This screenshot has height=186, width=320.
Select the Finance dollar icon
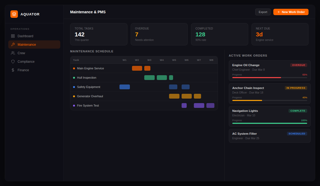pyautogui.click(x=13, y=70)
